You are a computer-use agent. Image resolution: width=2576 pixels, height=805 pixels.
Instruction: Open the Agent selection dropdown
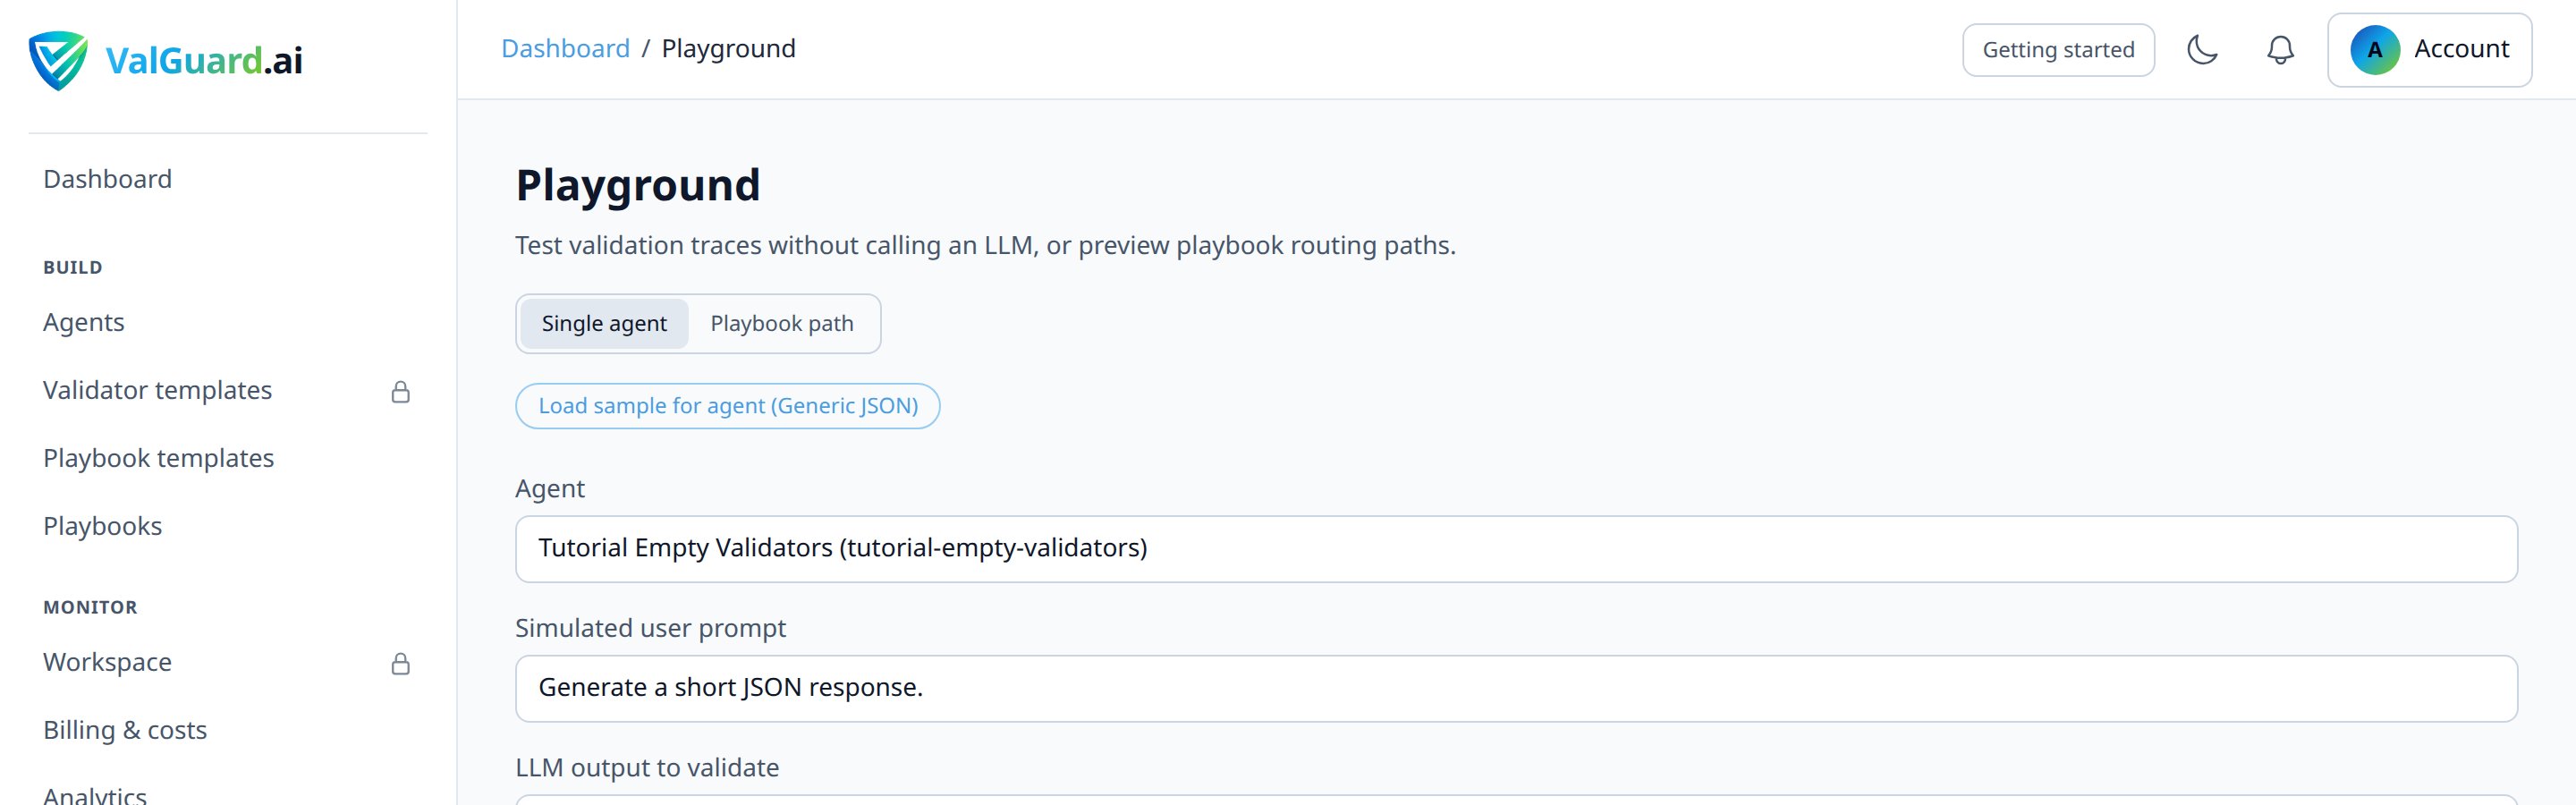point(1515,549)
